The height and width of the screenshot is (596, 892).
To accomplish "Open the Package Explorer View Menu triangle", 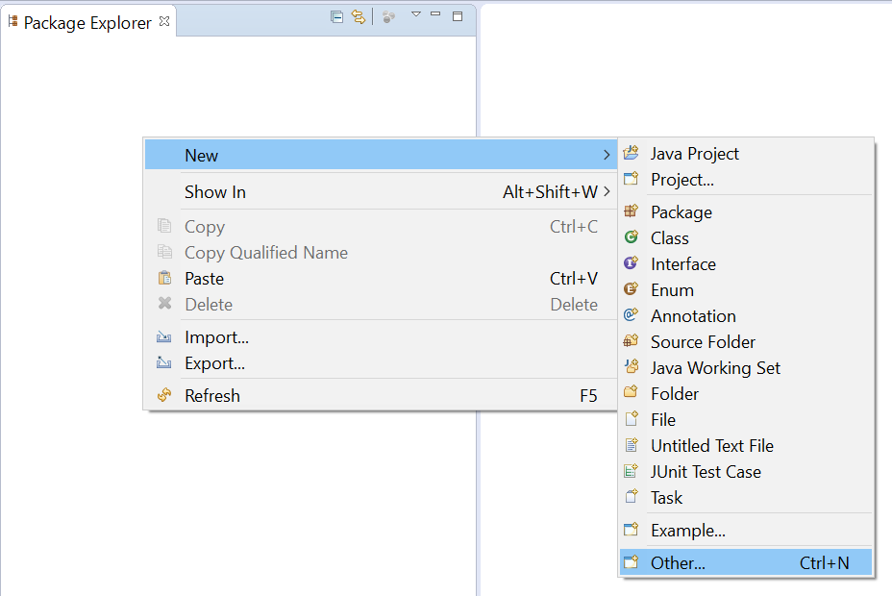I will click(x=416, y=14).
